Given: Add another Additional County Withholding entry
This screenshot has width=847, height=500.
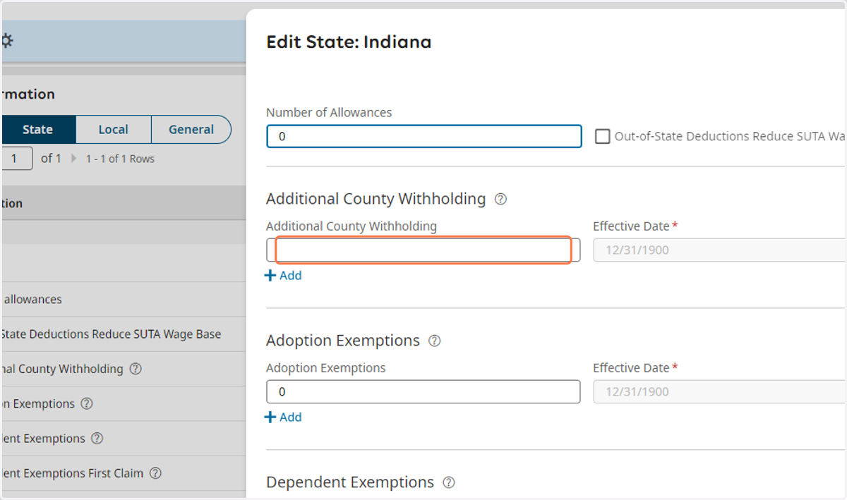Looking at the screenshot, I should point(283,276).
